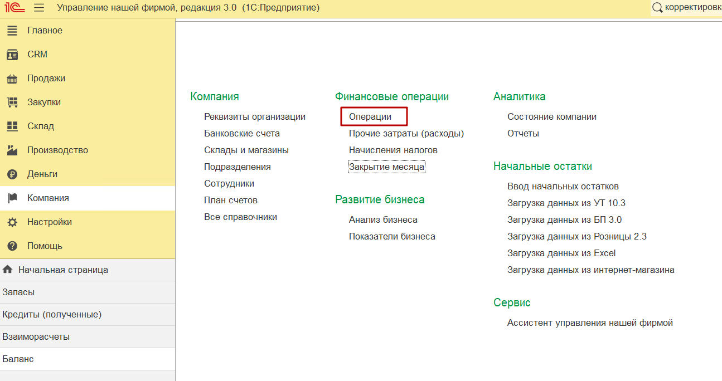
Task: Switch to the Взаиморасчеты tab
Action: (x=36, y=337)
